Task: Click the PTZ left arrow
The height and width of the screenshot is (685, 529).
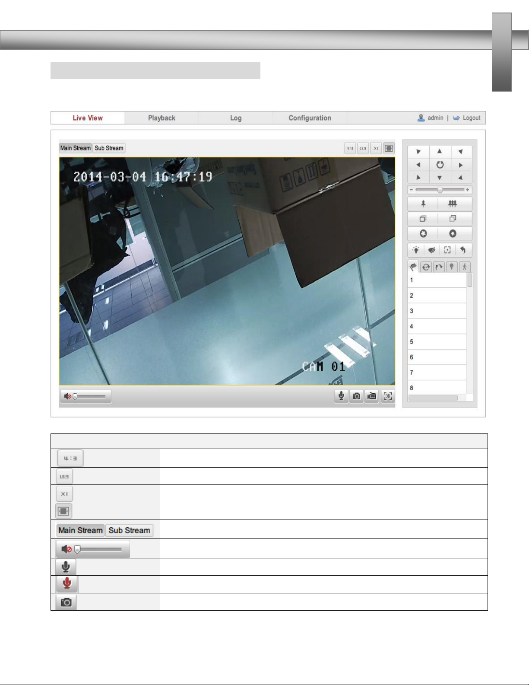Action: coord(418,165)
